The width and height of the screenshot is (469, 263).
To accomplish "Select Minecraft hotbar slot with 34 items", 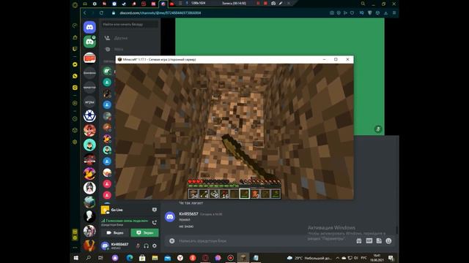I will (193, 194).
